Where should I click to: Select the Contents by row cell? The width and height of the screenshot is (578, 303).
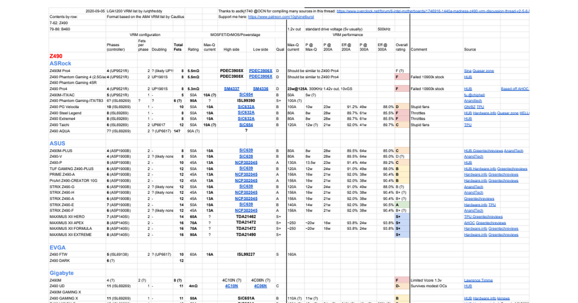click(x=63, y=16)
